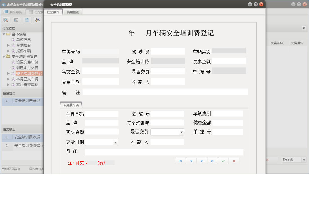
Task: Expand the 车辆档案 tree node
Action: [x=9, y=45]
